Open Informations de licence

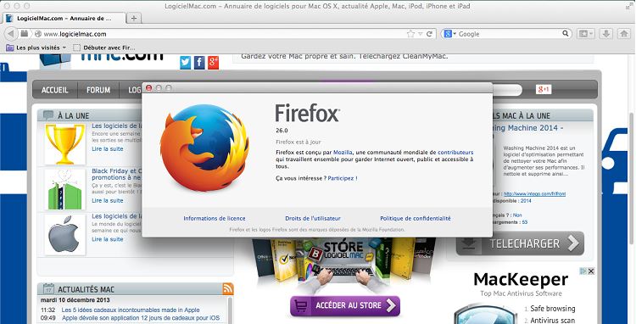[x=215, y=218]
